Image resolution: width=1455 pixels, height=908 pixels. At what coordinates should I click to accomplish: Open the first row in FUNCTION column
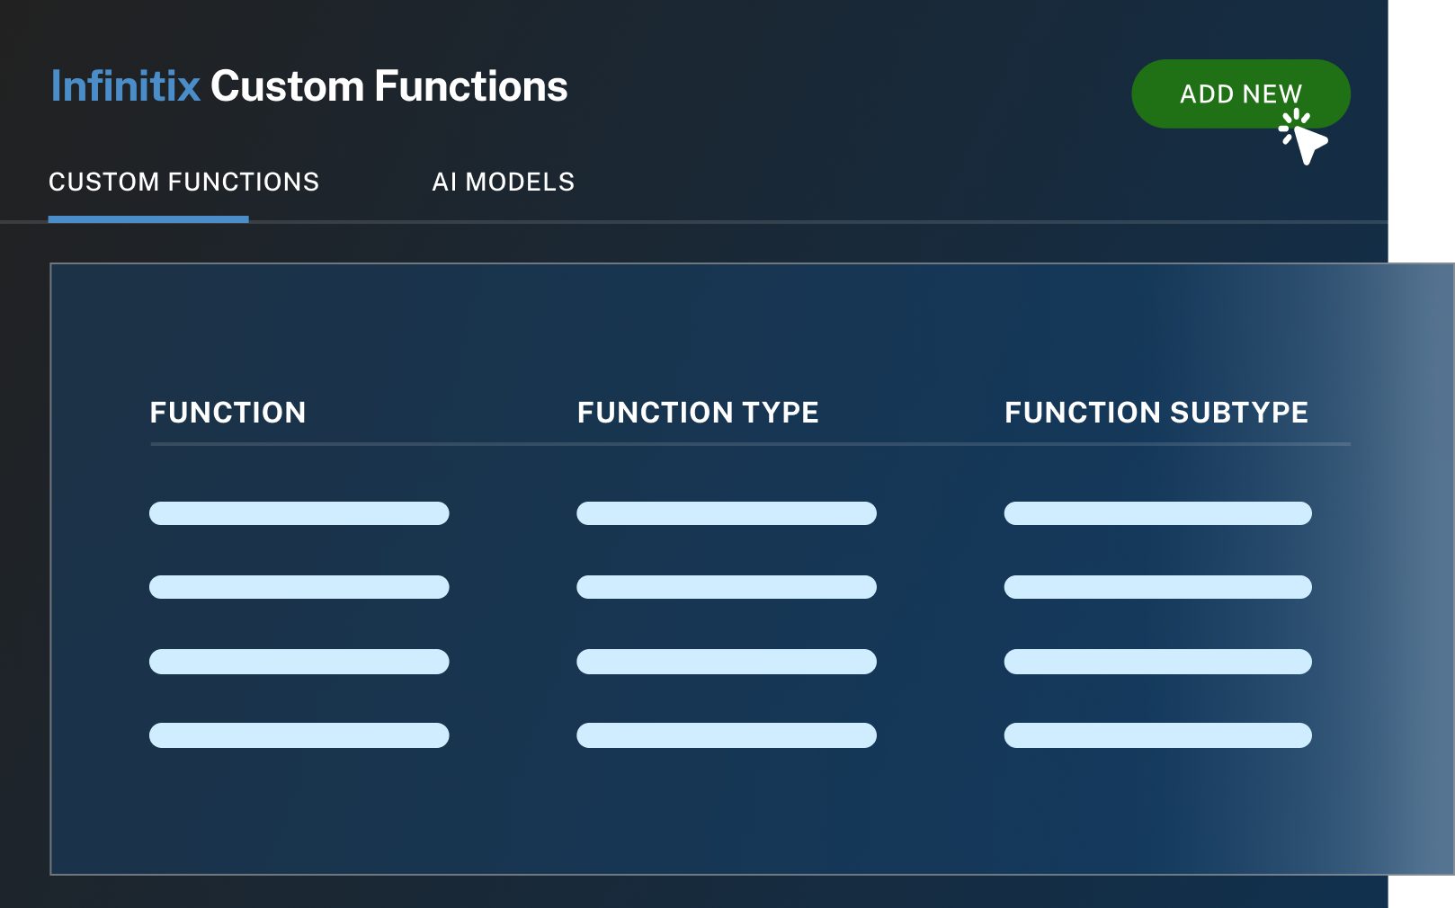299,513
